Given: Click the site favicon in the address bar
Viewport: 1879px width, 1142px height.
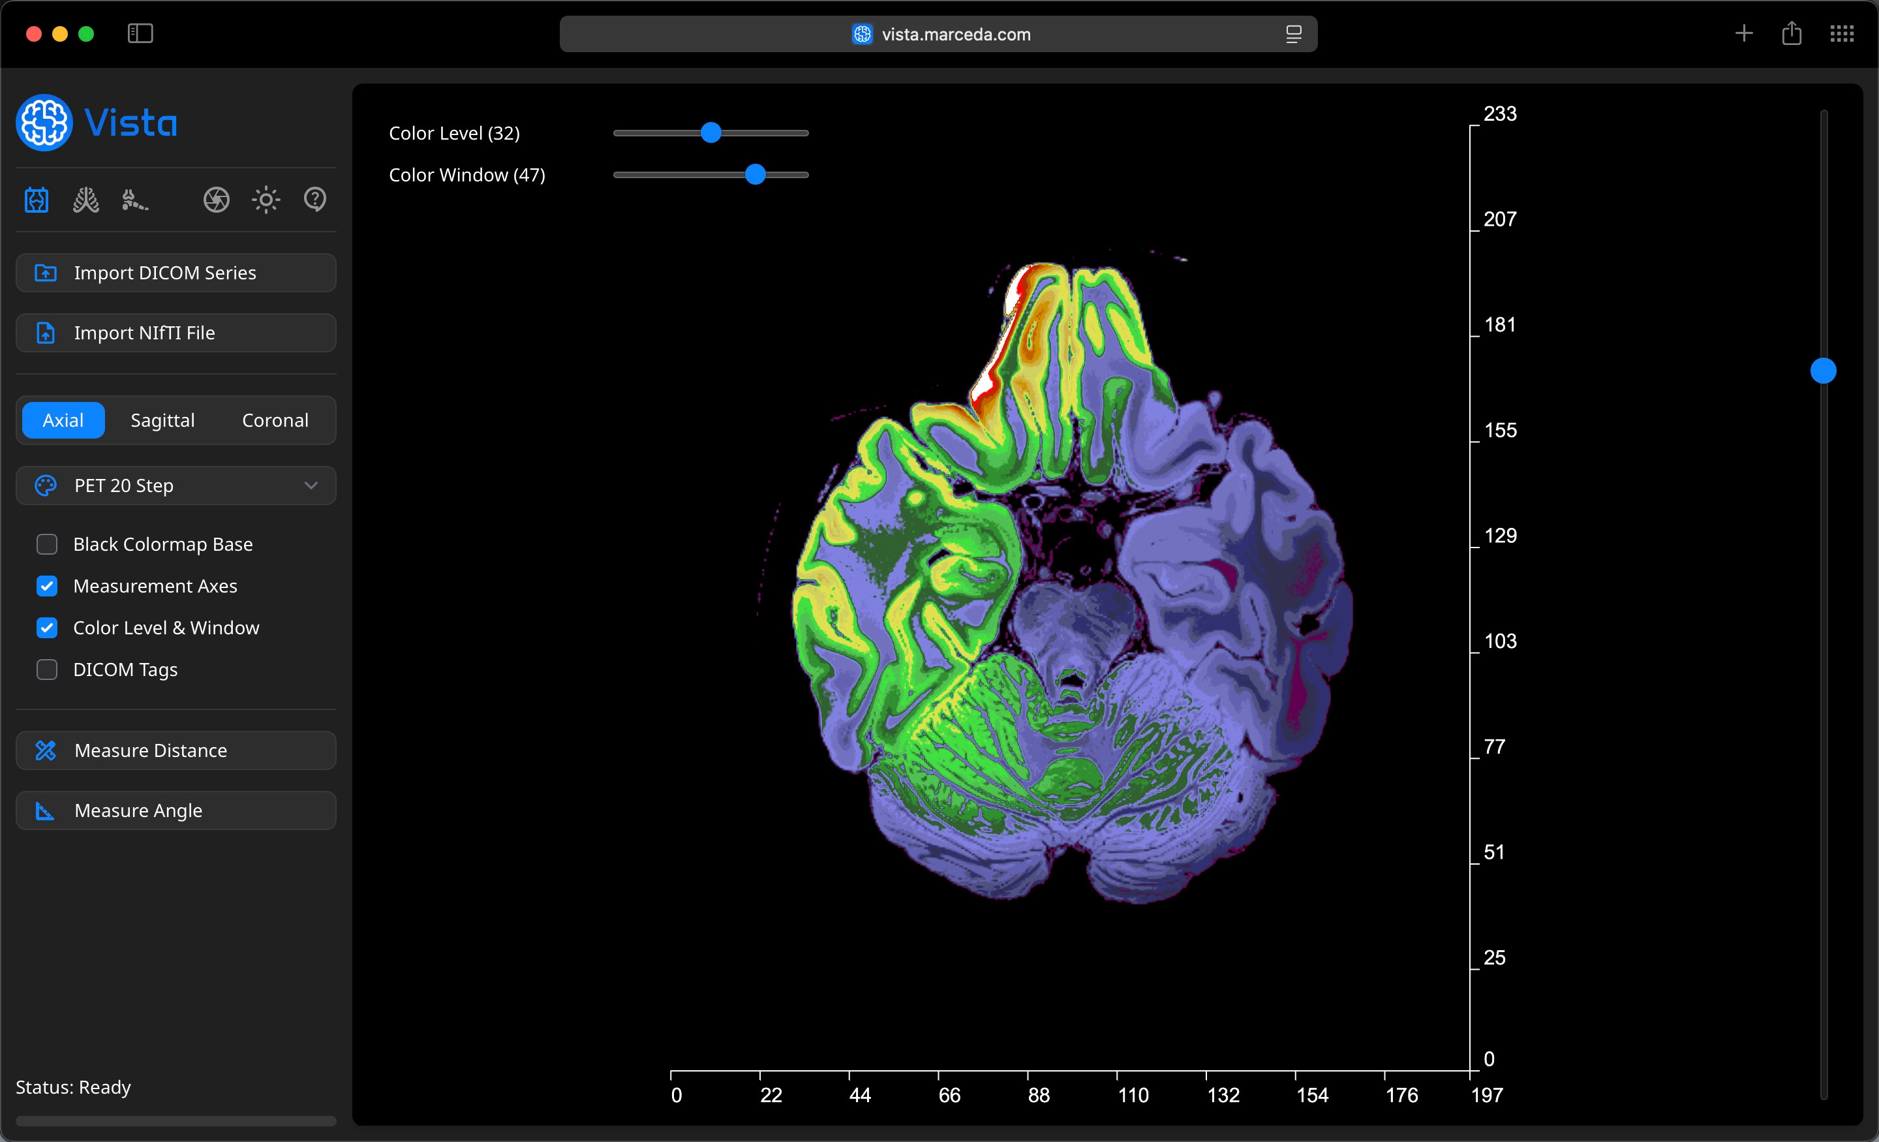Looking at the screenshot, I should tap(863, 35).
